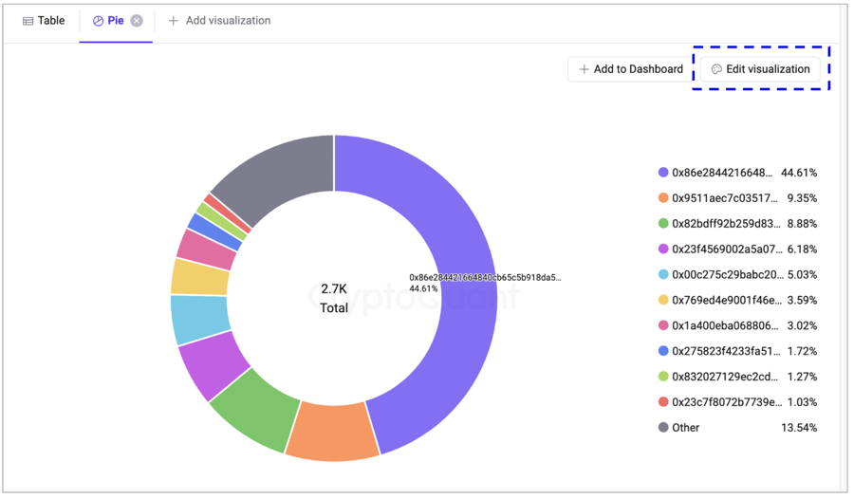Click the blue legend dot for 0x275823f4233fa51
Viewport: 854px width, 499px height.
pyautogui.click(x=663, y=351)
